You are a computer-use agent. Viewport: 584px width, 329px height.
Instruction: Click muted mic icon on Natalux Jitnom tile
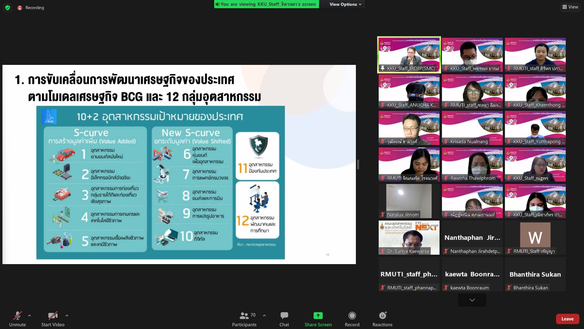[383, 214]
